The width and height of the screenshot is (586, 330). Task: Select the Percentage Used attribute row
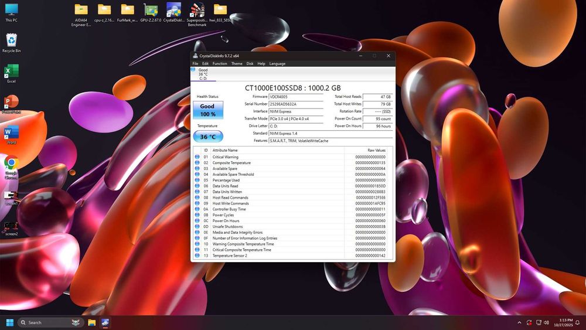tap(290, 180)
